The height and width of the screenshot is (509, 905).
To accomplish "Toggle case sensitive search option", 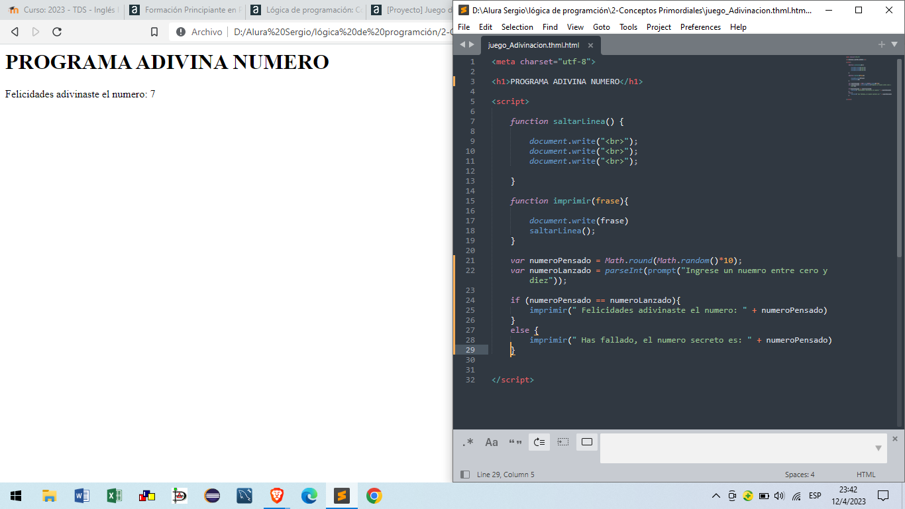I will click(x=492, y=442).
